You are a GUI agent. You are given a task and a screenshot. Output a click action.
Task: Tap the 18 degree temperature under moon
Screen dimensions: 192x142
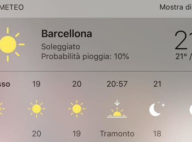coord(157,133)
